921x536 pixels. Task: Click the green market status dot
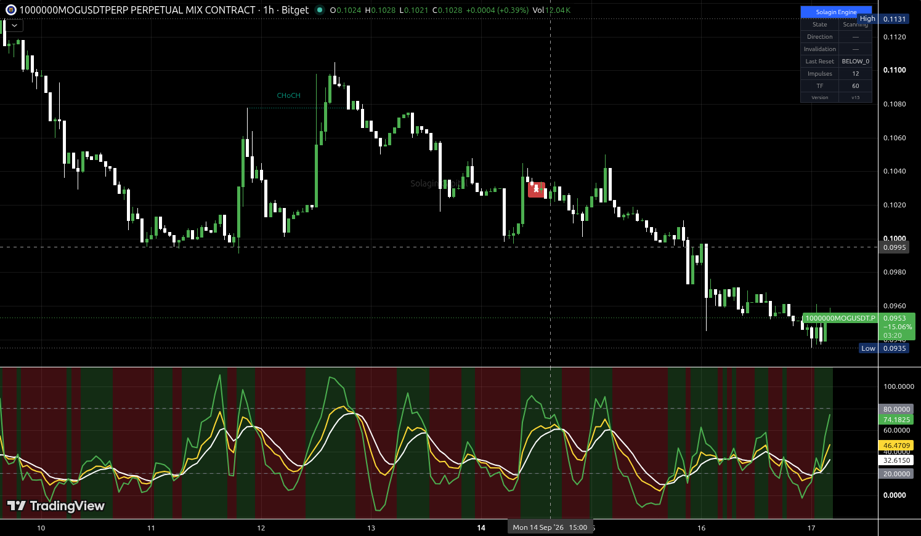(x=319, y=10)
